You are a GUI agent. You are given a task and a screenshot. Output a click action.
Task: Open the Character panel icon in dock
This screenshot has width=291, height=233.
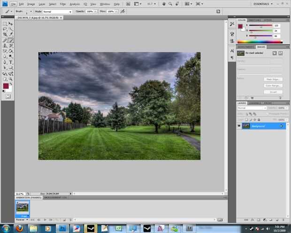232,51
